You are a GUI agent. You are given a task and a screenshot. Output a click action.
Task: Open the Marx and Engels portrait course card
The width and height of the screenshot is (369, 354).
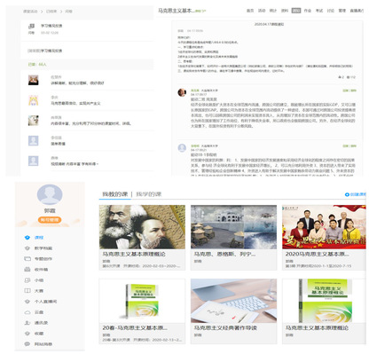click(x=142, y=227)
